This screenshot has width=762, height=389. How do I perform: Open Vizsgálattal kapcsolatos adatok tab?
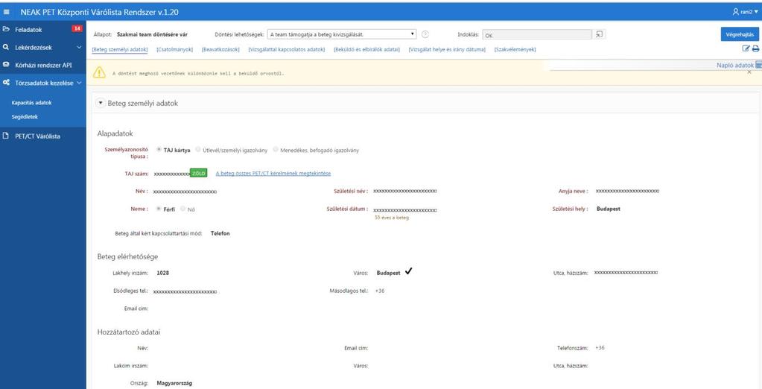(x=286, y=50)
